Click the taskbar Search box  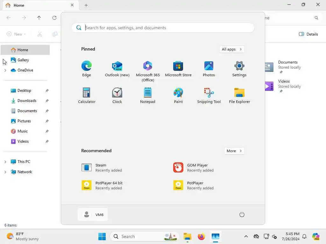pos(145,236)
